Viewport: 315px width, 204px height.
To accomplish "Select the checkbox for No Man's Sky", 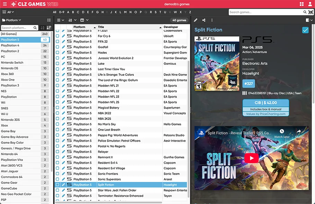I will (57, 124).
